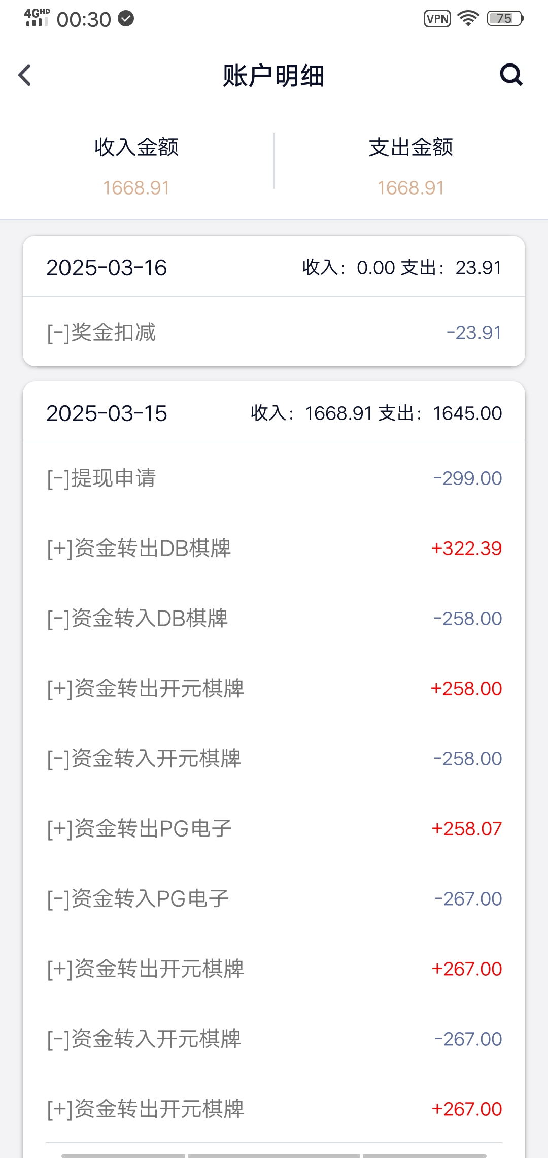Open the 资金转出PG电子 +258.07 entry
Screen dimensions: 548x1158
tap(274, 829)
